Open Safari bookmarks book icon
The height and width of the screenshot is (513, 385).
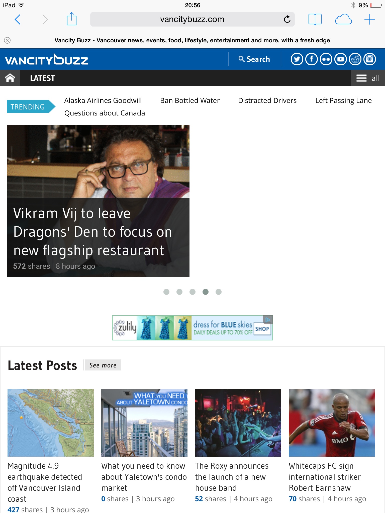coord(315,19)
